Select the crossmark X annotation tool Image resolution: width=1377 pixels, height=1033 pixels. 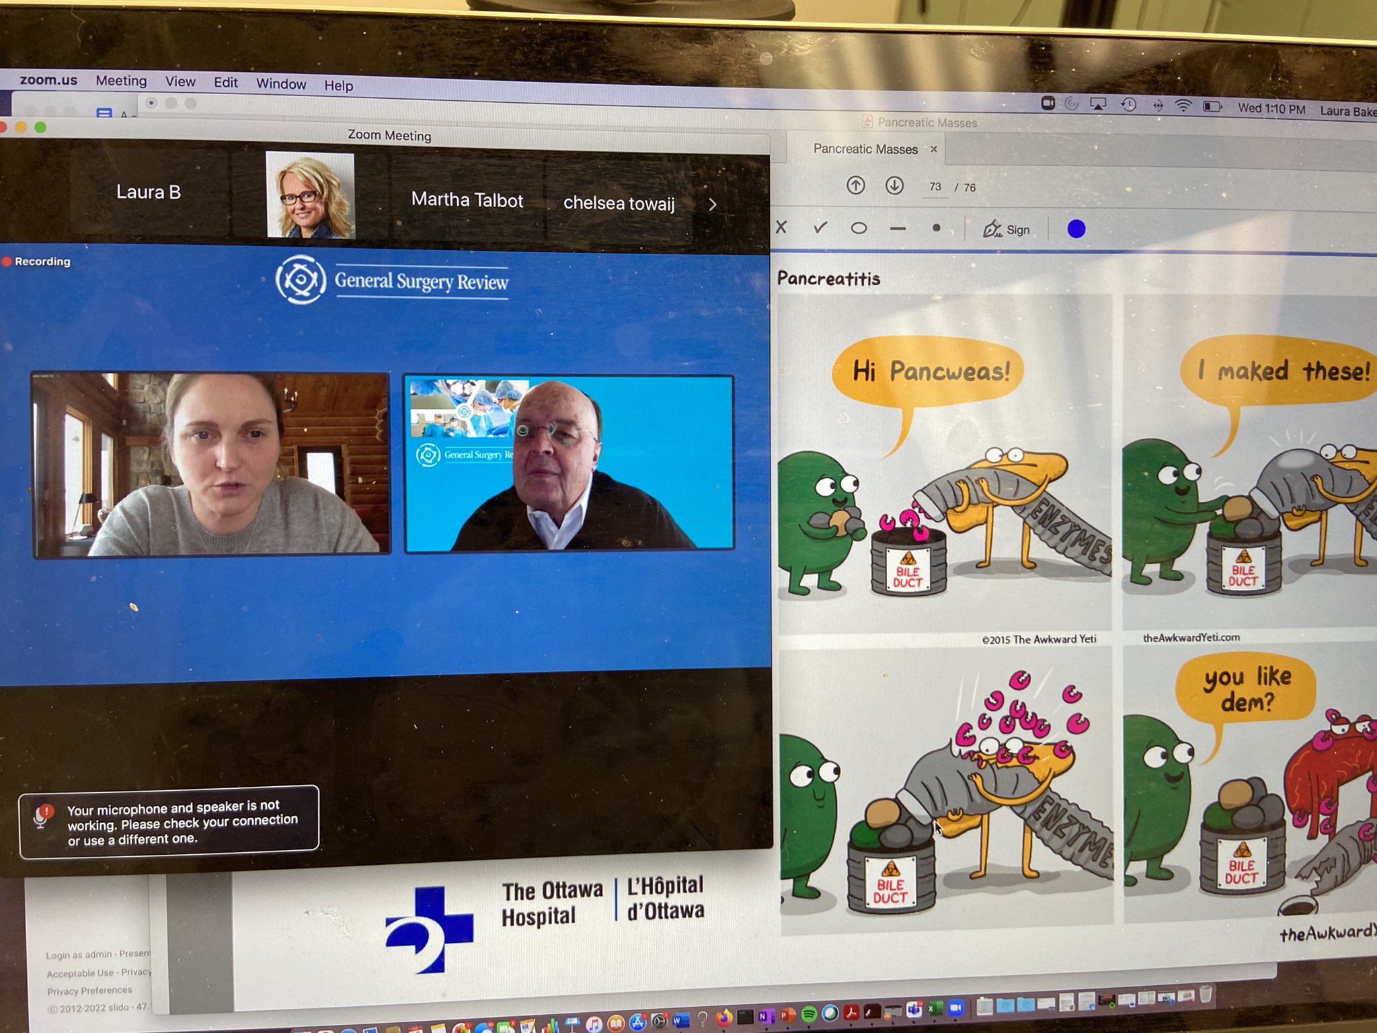pyautogui.click(x=781, y=227)
